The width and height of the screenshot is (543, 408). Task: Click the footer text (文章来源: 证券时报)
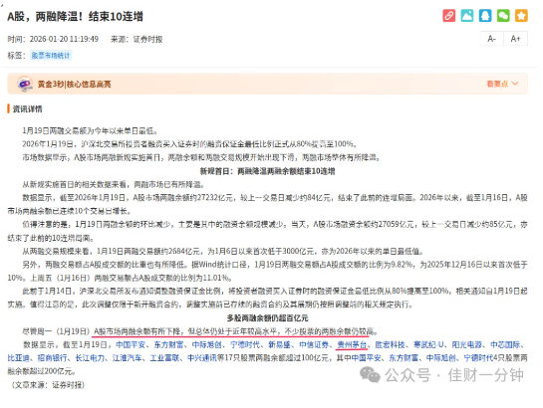[x=47, y=385]
